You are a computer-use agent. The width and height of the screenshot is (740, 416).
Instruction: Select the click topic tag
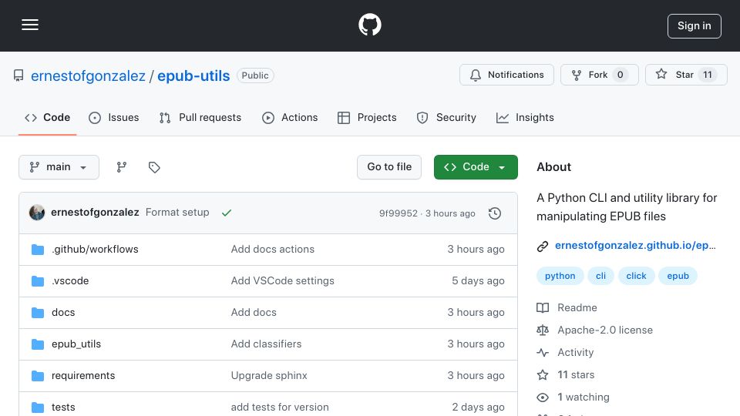[x=636, y=276]
